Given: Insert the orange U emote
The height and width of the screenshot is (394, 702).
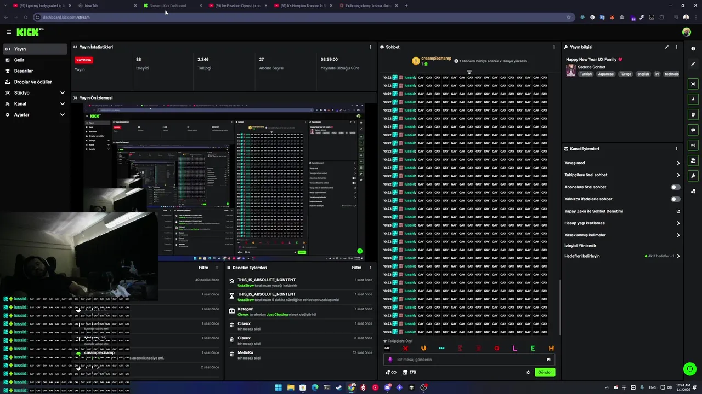Looking at the screenshot, I should 423,348.
